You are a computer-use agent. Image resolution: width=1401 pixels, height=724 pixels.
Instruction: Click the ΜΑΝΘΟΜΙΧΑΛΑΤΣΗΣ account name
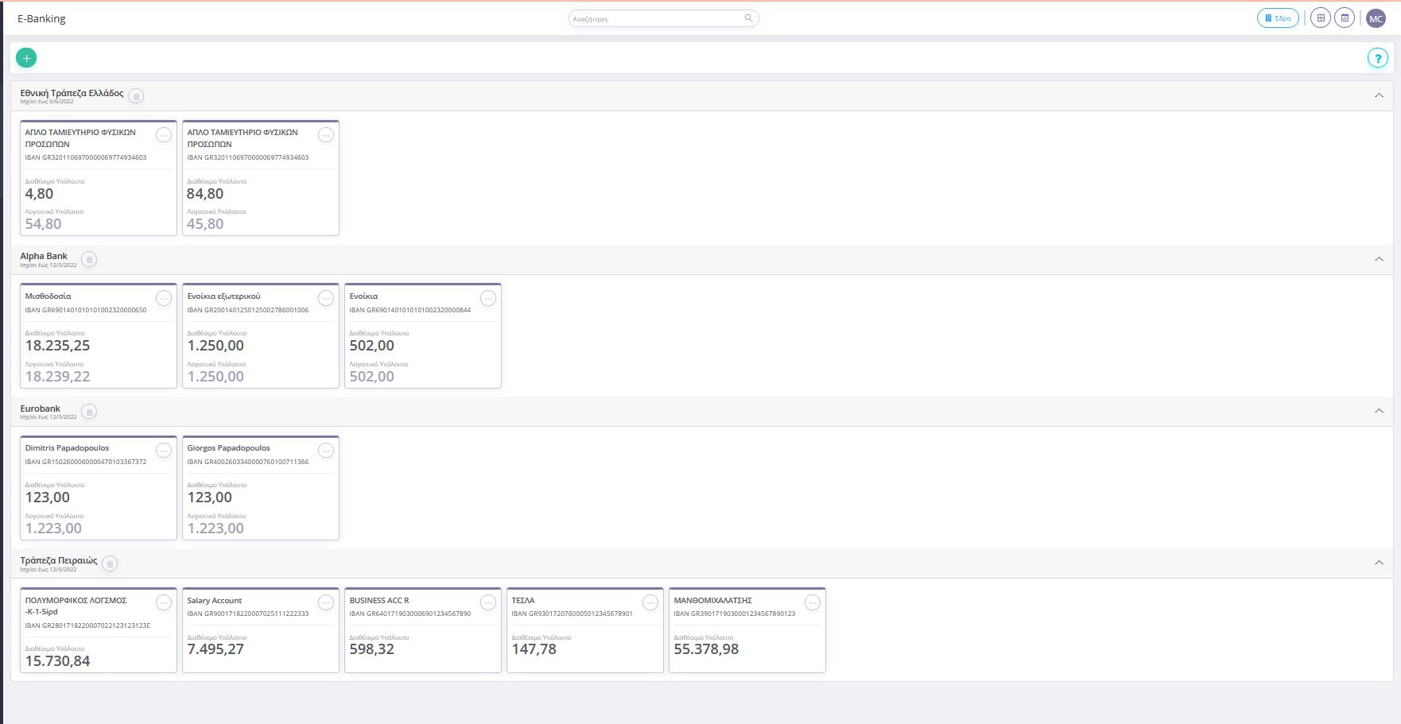tap(713, 601)
